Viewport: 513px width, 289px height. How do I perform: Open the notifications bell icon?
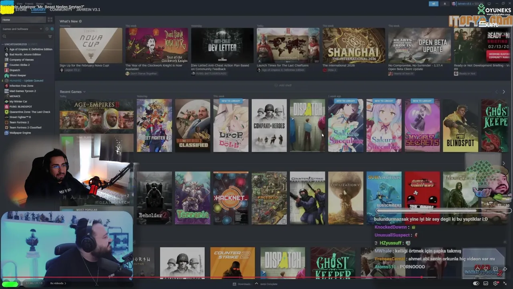444,4
